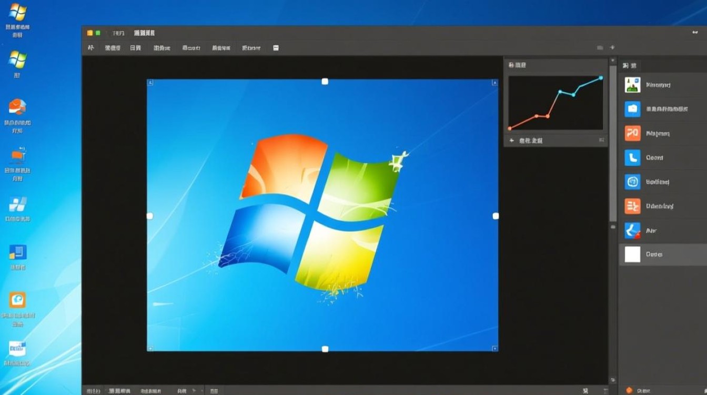Select the green landscape icon in the right sidebar

tap(632, 85)
